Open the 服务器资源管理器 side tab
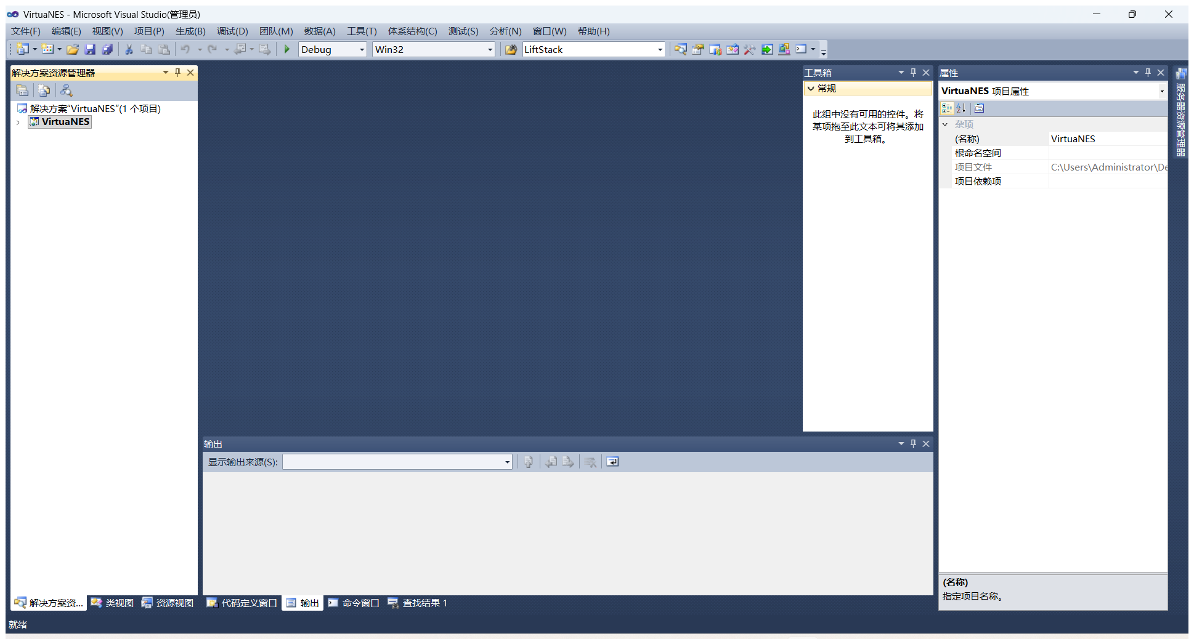Viewport: 1194px width, 639px height. 1180,112
